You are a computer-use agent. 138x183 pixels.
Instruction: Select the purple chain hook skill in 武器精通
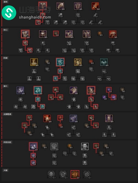point(73,118)
